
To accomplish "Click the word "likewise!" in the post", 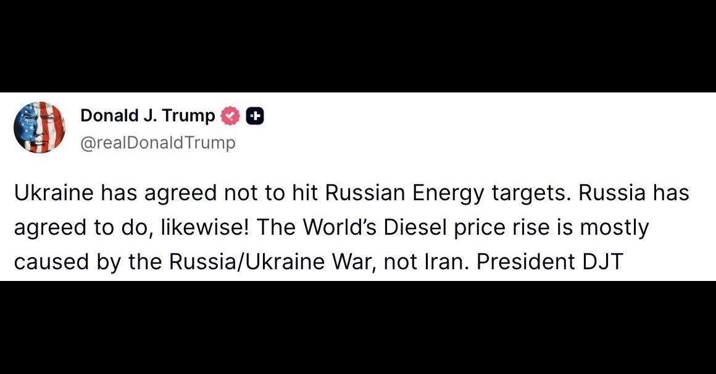I will pyautogui.click(x=205, y=227).
